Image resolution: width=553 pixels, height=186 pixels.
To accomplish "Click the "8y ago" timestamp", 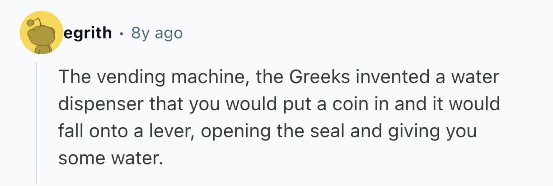I will click(157, 33).
